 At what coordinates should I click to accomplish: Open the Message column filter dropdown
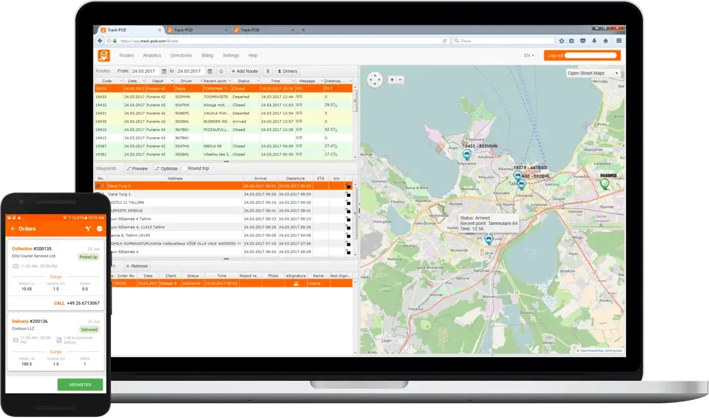click(321, 81)
